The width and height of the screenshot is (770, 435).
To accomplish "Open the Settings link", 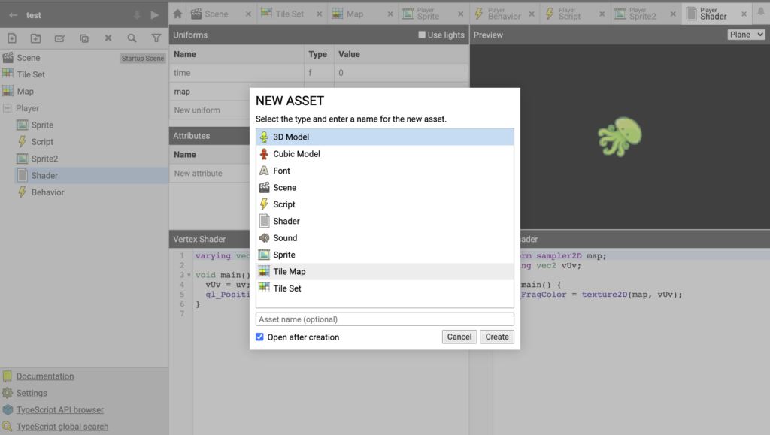I will [x=32, y=393].
